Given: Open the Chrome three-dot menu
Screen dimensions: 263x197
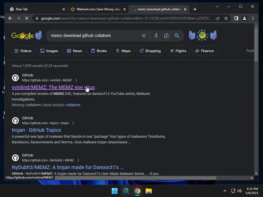Looking at the screenshot, I should point(253,18).
